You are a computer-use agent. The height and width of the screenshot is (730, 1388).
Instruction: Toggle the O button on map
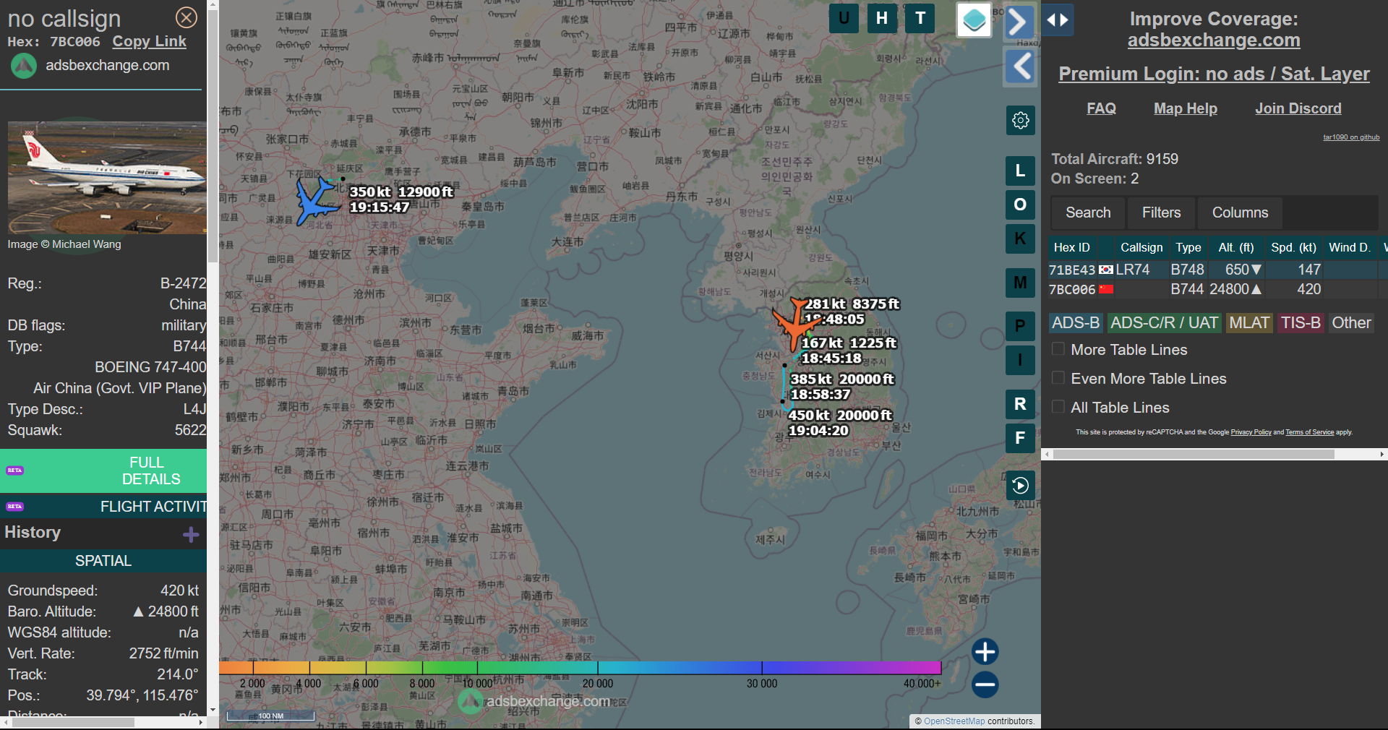(1020, 205)
